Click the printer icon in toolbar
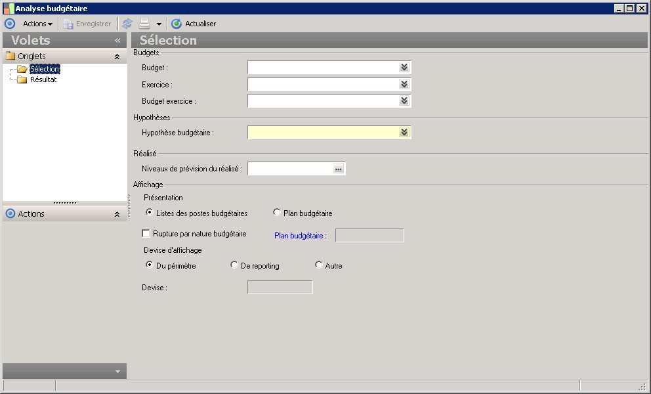Image resolution: width=651 pixels, height=394 pixels. click(x=144, y=24)
